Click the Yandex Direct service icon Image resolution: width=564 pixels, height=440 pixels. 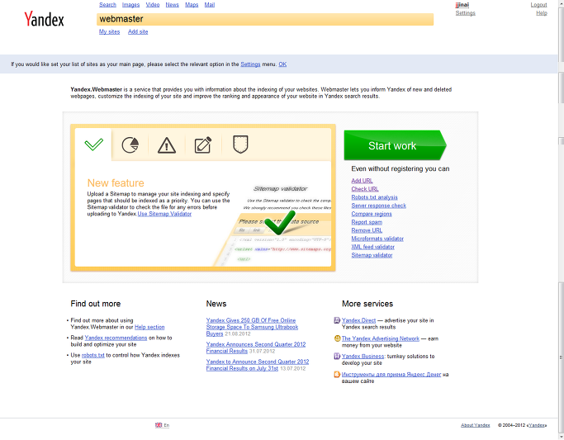click(337, 320)
